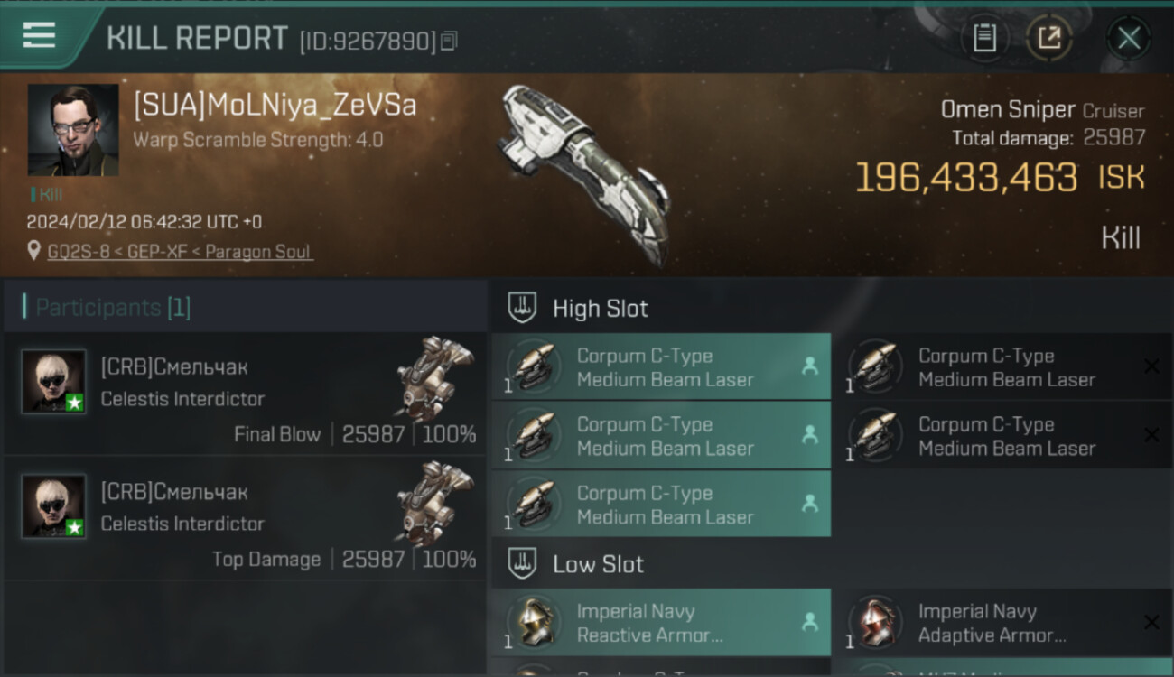Viewport: 1174px width, 677px height.
Task: View MoLNiya_ZeVSa's pilot portrait
Action: coord(73,130)
